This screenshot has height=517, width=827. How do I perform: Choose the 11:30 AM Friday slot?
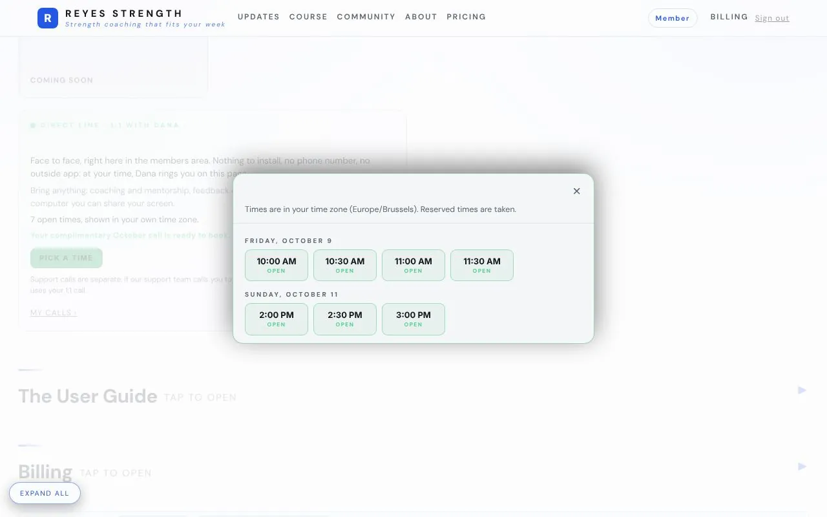point(482,265)
